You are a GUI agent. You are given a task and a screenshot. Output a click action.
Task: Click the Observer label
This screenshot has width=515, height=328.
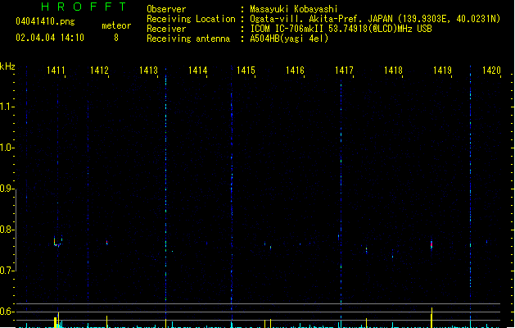point(166,9)
